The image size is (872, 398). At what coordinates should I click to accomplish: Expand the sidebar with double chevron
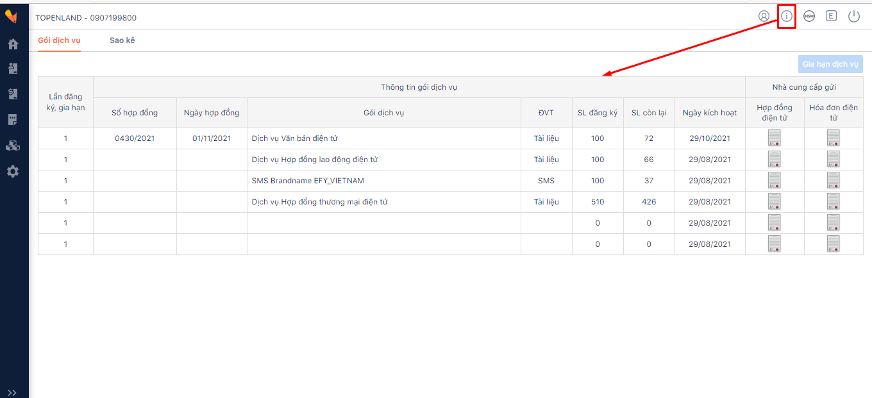[x=12, y=393]
